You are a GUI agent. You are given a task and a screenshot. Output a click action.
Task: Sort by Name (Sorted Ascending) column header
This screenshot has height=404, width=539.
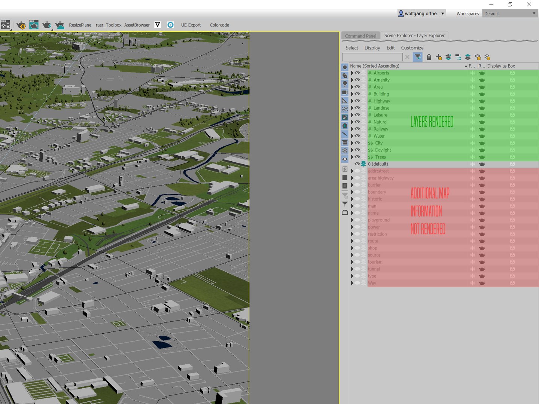408,66
